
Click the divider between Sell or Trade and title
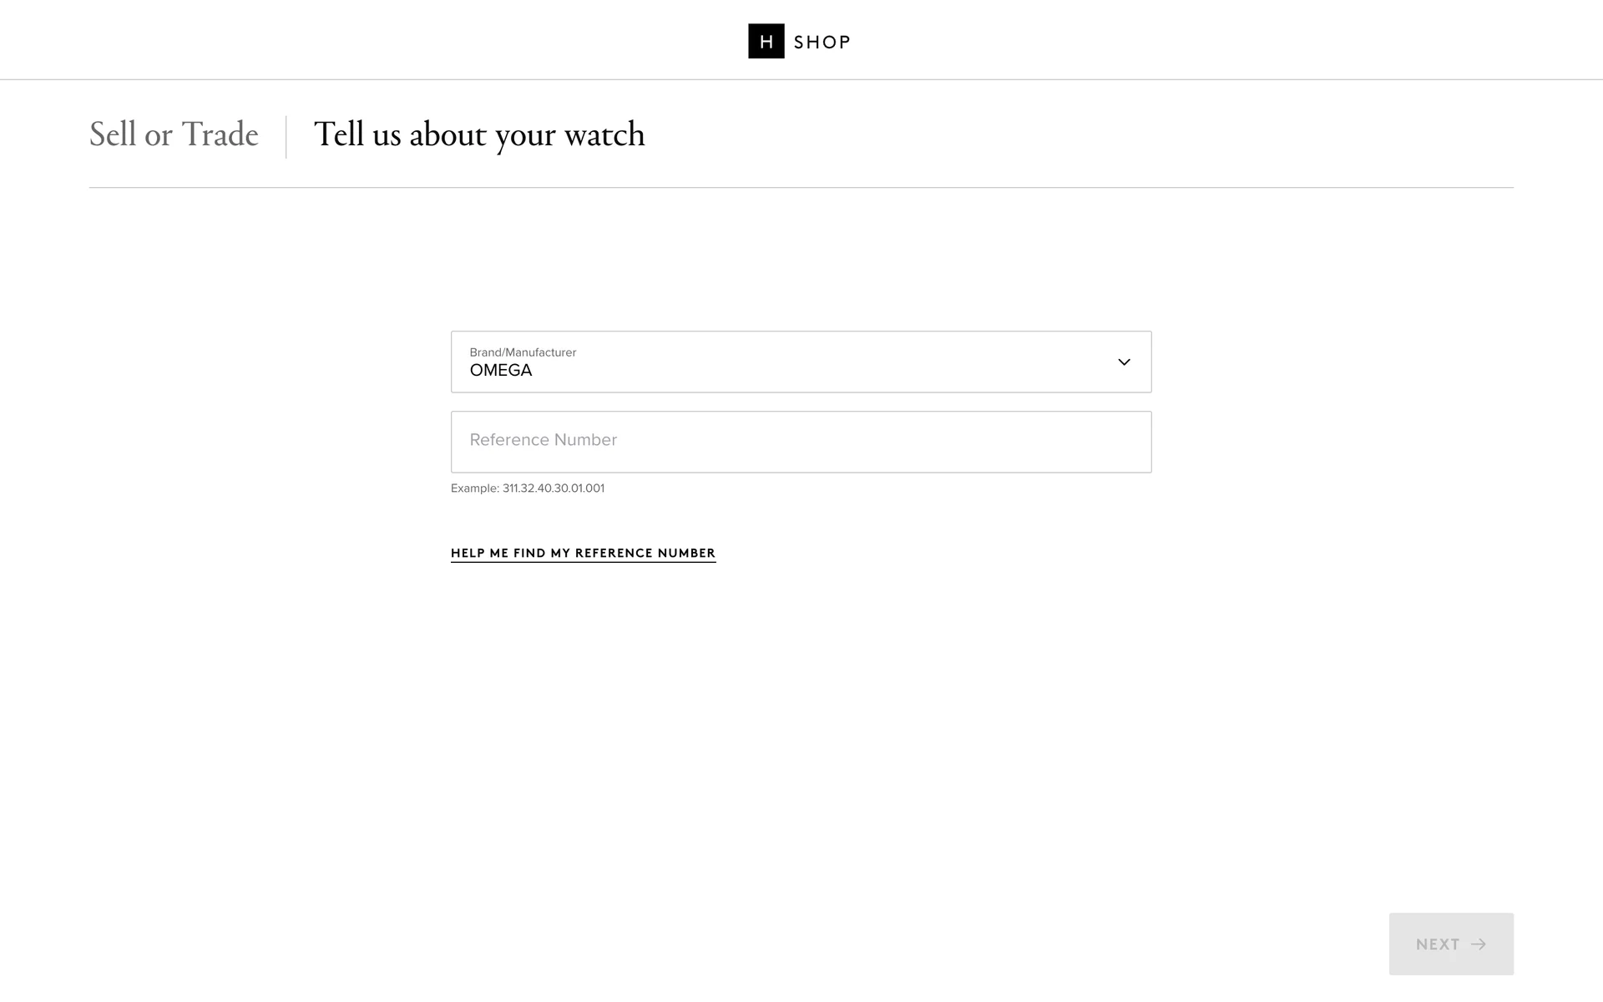coord(286,137)
